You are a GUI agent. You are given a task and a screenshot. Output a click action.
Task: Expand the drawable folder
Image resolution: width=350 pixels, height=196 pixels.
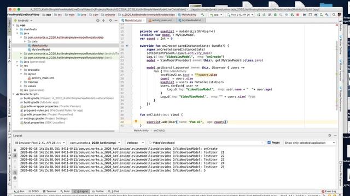click(x=21, y=70)
